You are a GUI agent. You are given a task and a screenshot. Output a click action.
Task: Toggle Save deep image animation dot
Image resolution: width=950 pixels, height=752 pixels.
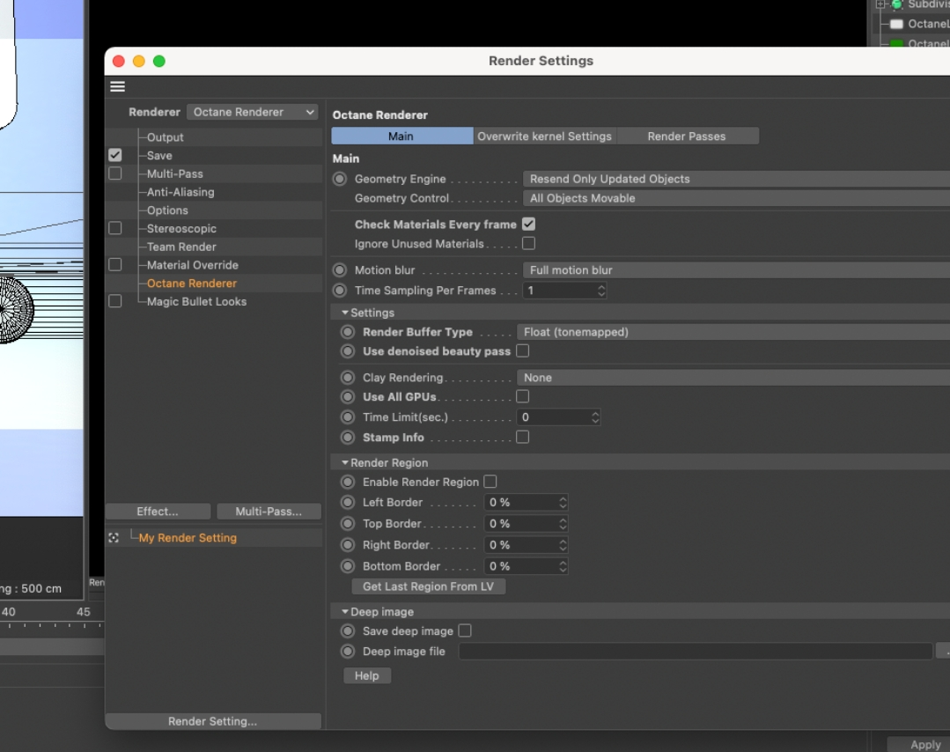348,631
